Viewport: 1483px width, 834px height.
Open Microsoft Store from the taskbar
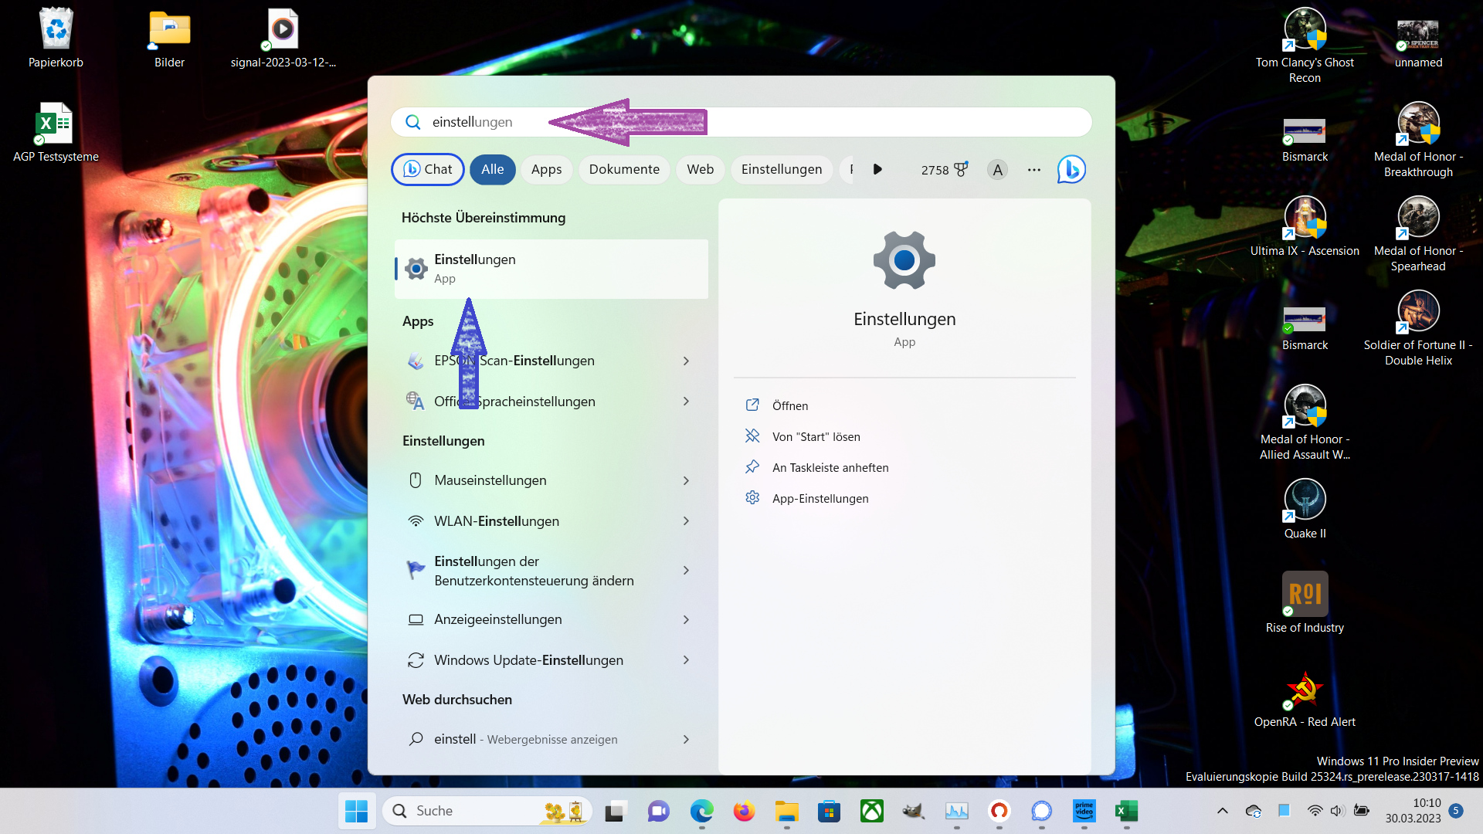[829, 811]
